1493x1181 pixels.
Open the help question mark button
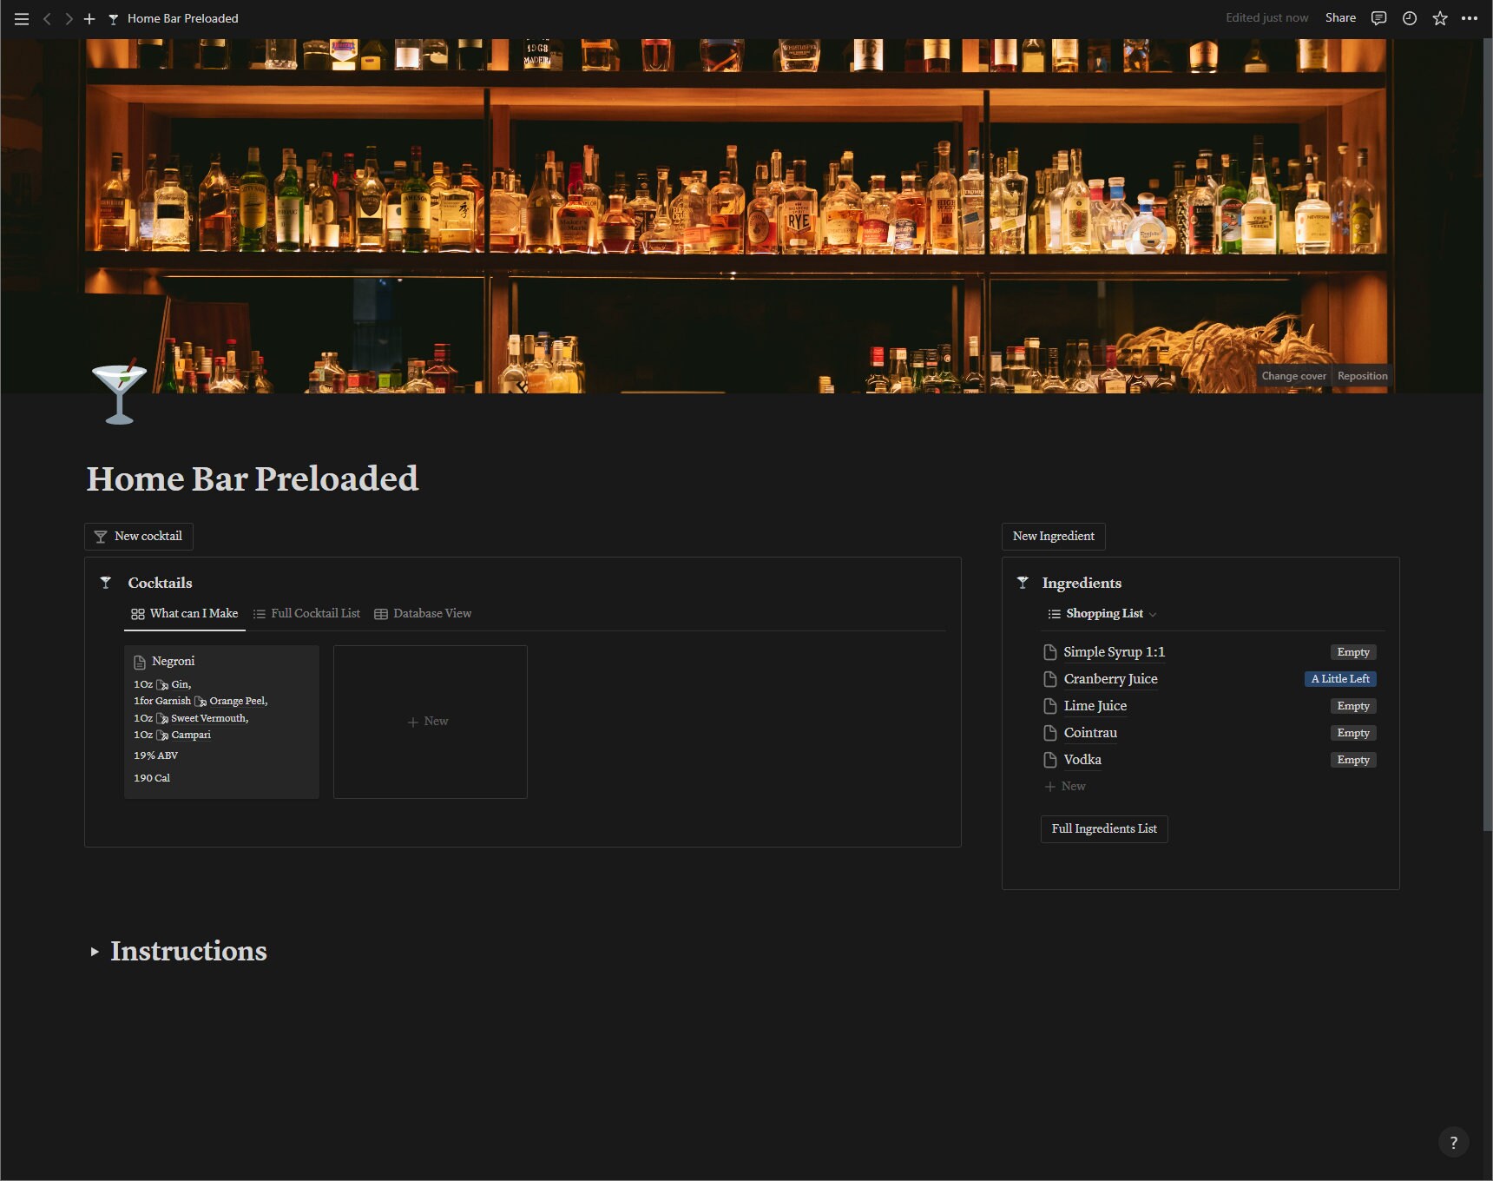1454,1142
